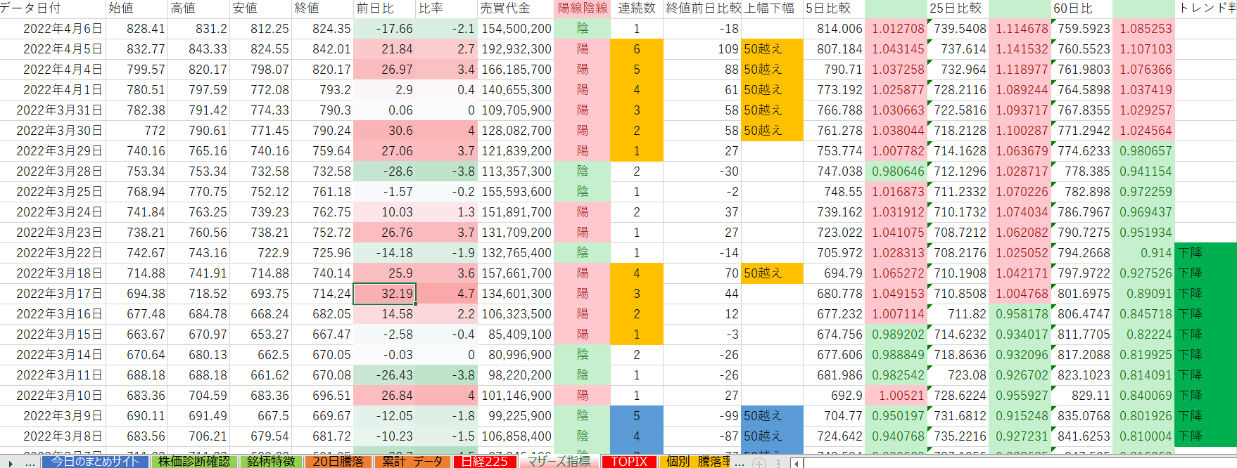Viewport: 1237px width, 468px height.
Task: Select the 銘柄特徴 sheet tab
Action: 270,462
